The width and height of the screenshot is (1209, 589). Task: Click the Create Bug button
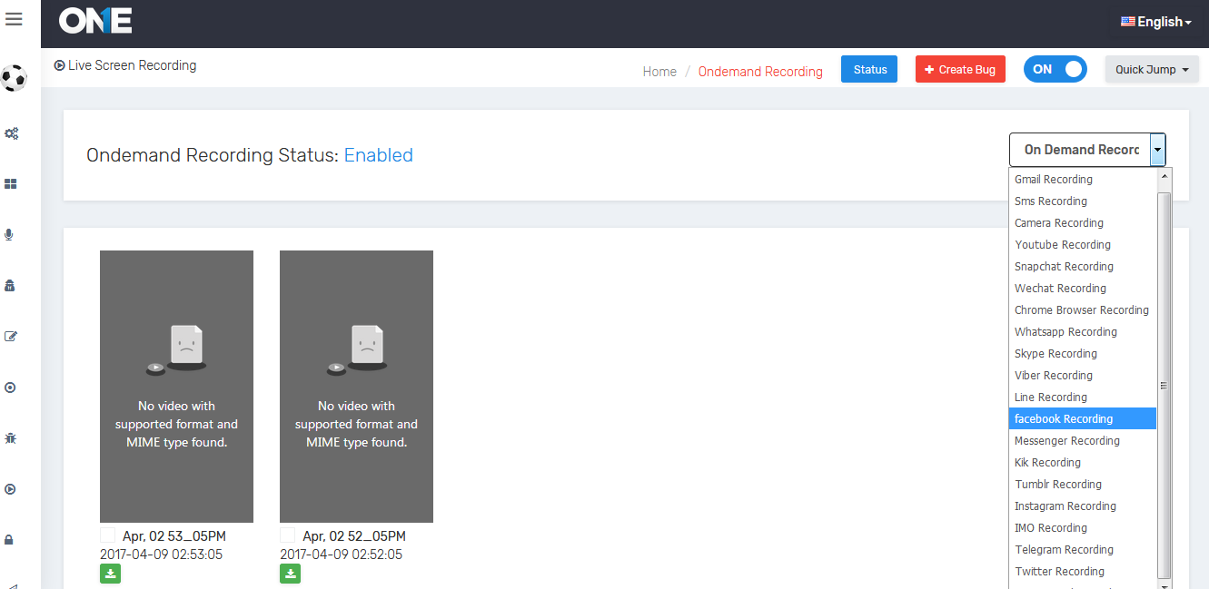[959, 70]
